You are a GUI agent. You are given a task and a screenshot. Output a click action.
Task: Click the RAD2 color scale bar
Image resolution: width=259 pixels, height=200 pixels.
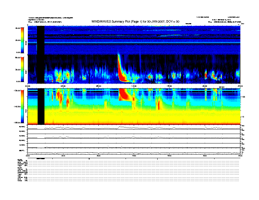coord(22,40)
